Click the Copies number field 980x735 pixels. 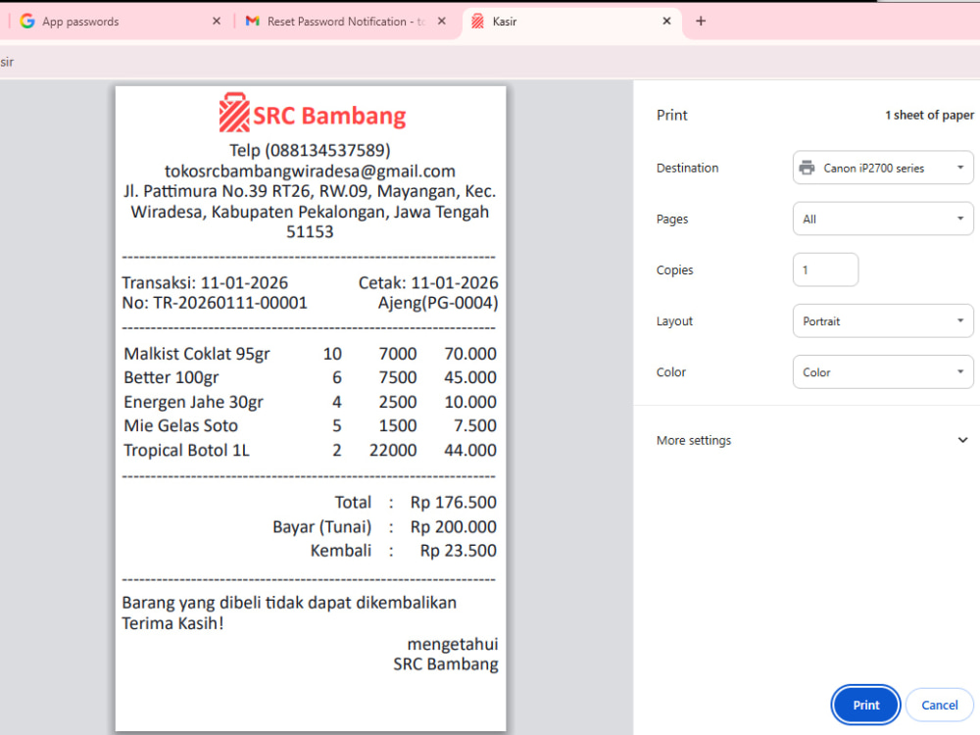click(825, 270)
